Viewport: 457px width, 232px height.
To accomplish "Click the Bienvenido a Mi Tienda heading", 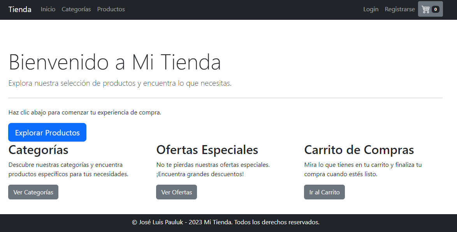I will coord(115,62).
